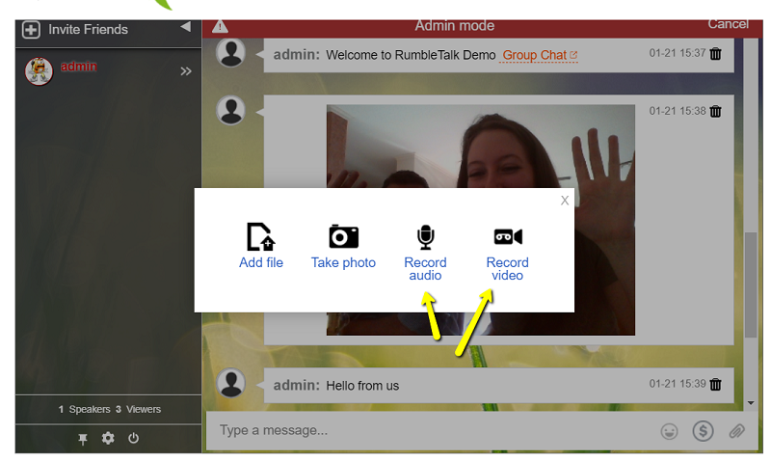Viewport: 771px width, 460px height.
Task: Expand admin user options chevron
Action: [186, 71]
